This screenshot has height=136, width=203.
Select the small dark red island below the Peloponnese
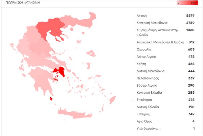(x=51, y=99)
